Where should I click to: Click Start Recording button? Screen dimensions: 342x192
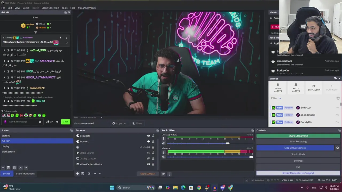tap(298, 142)
